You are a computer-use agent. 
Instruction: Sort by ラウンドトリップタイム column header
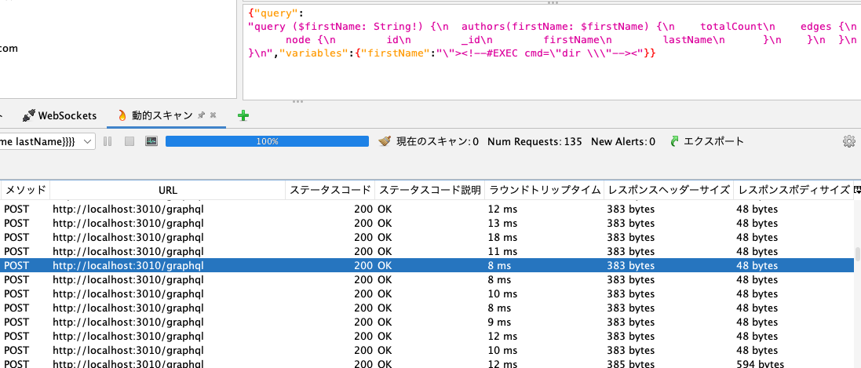(545, 191)
